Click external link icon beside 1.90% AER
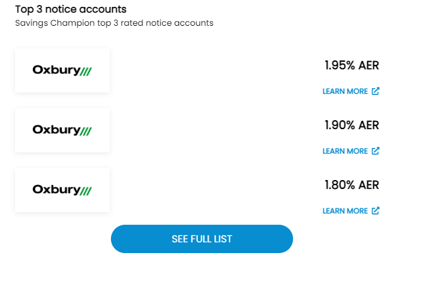The height and width of the screenshot is (294, 421). [376, 151]
